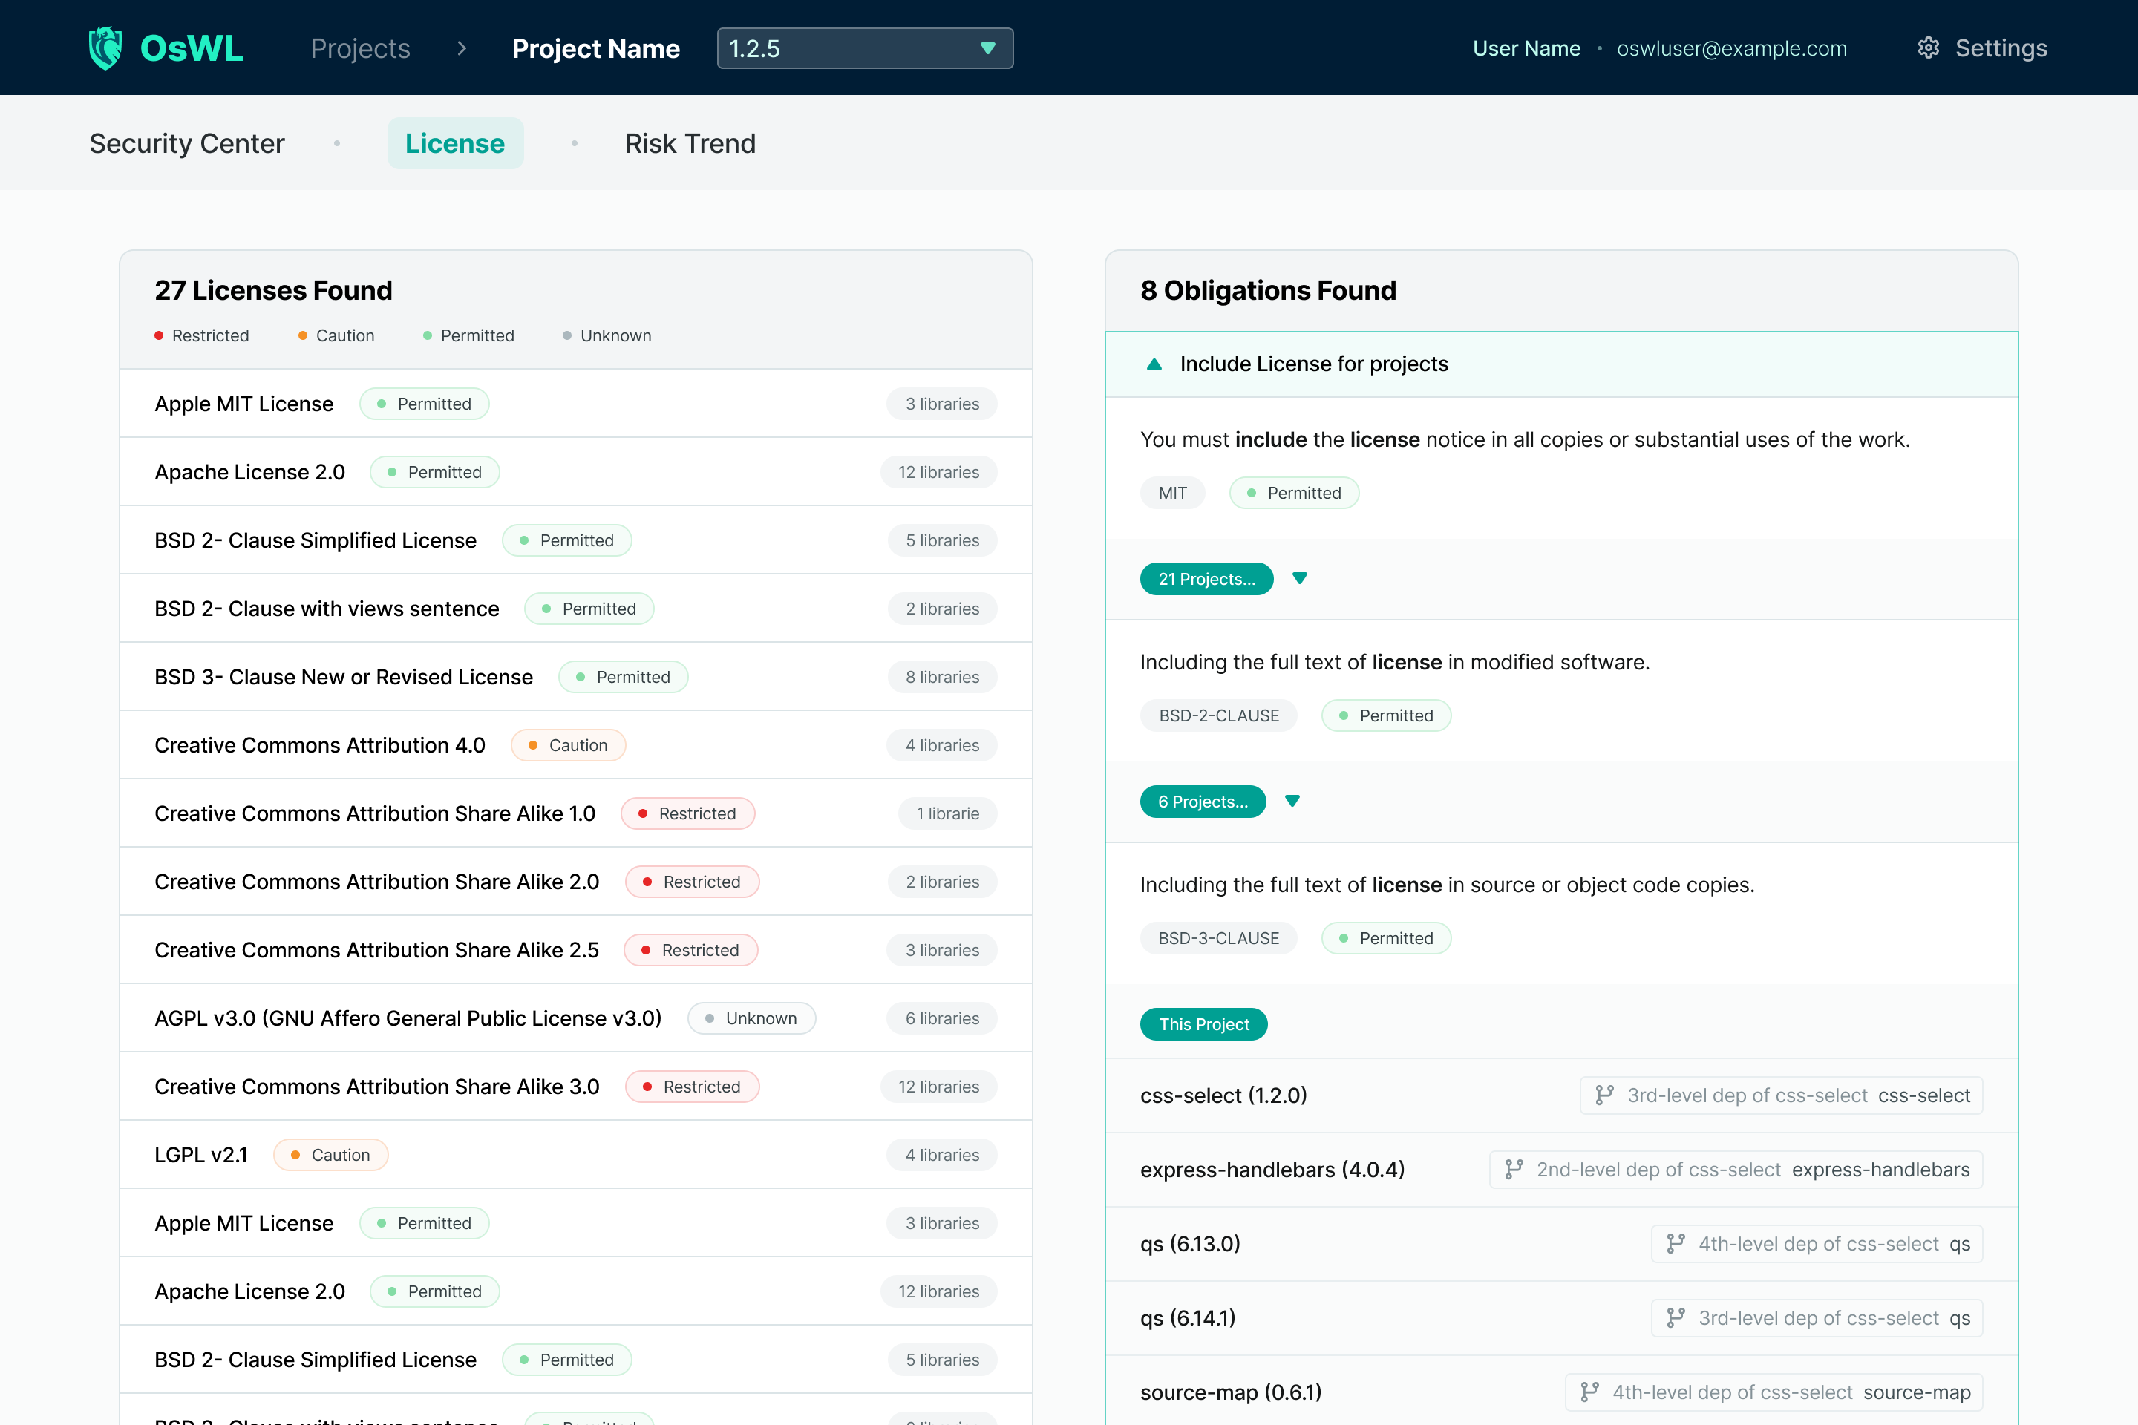This screenshot has height=1425, width=2138.
Task: Click the This Project badge
Action: (x=1203, y=1024)
